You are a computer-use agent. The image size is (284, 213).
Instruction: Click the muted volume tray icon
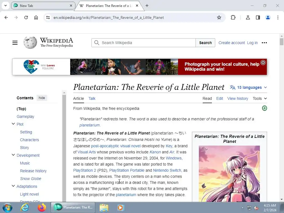(256, 208)
